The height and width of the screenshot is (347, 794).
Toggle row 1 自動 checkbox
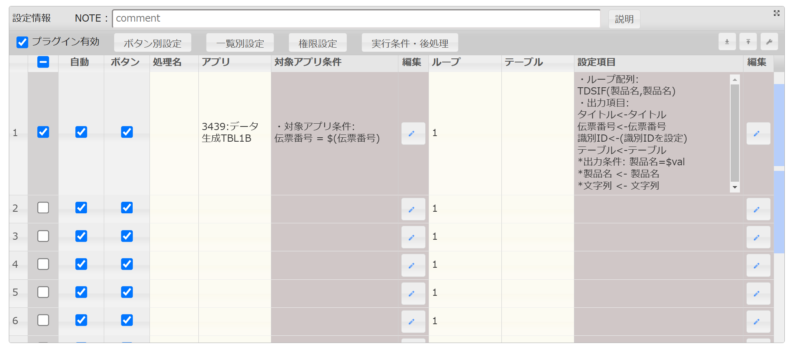pos(81,132)
